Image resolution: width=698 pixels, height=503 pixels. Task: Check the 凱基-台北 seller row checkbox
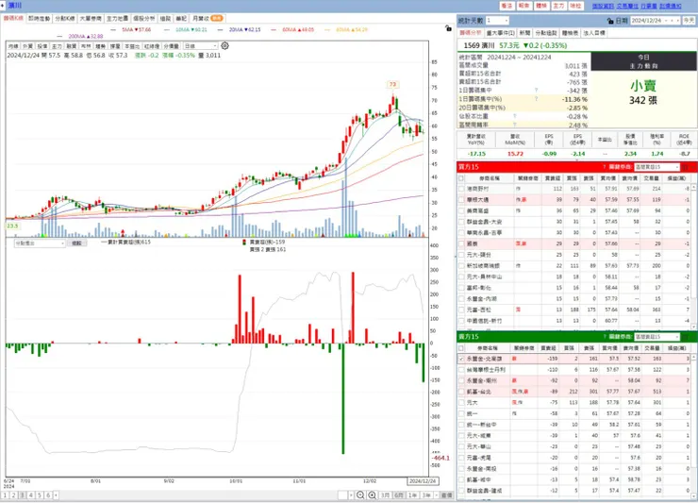tap(461, 392)
